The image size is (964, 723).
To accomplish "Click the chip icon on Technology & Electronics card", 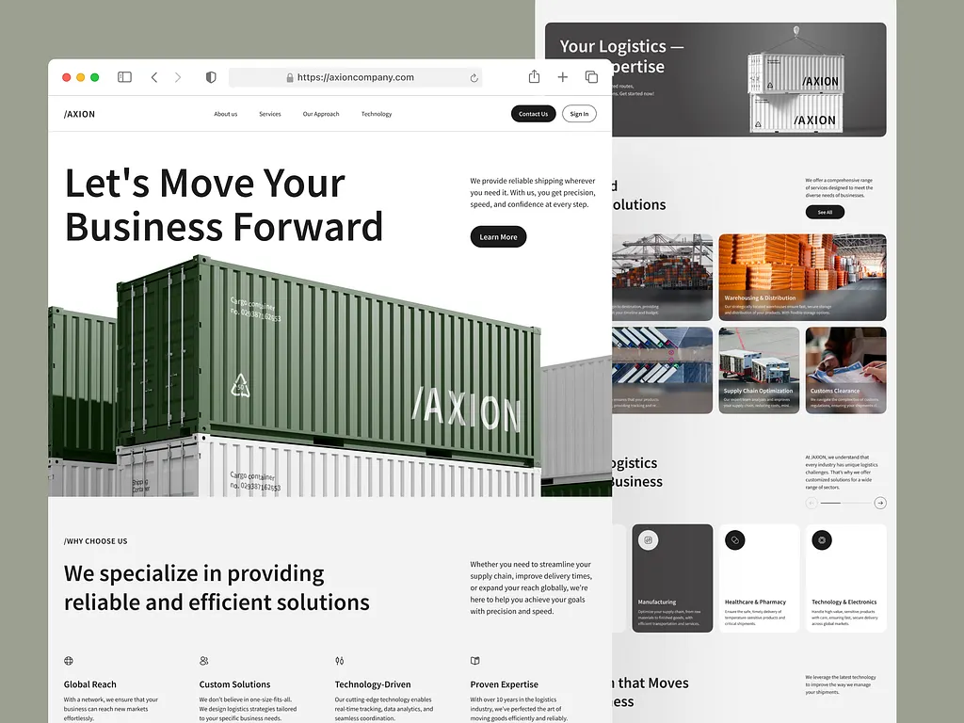I will [821, 539].
